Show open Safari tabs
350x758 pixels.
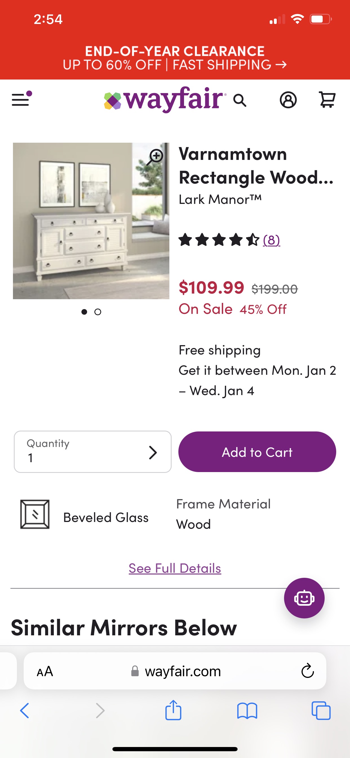pyautogui.click(x=321, y=711)
